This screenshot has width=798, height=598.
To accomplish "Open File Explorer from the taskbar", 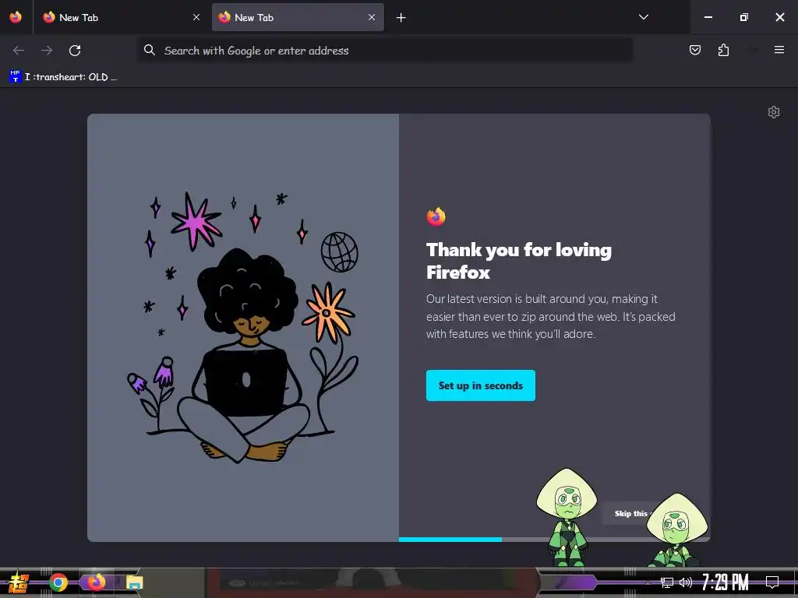I will tap(134, 582).
